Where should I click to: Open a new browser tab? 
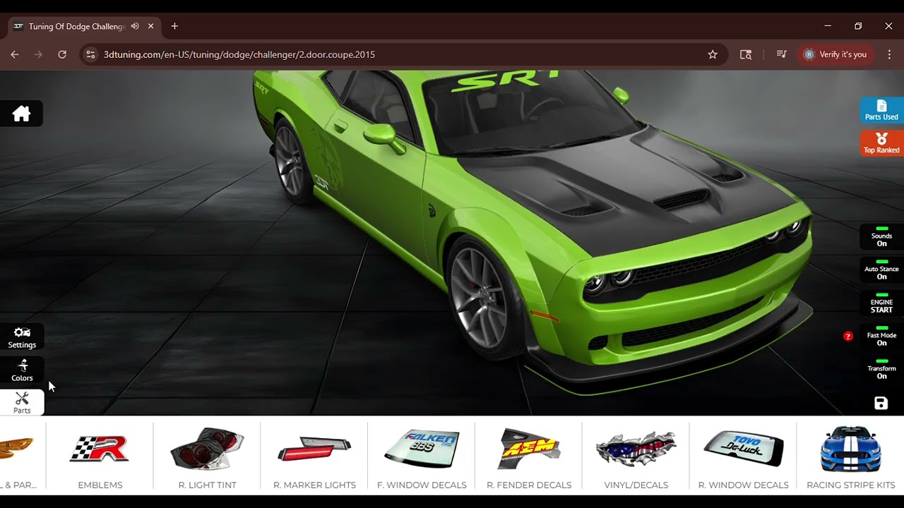click(x=174, y=26)
